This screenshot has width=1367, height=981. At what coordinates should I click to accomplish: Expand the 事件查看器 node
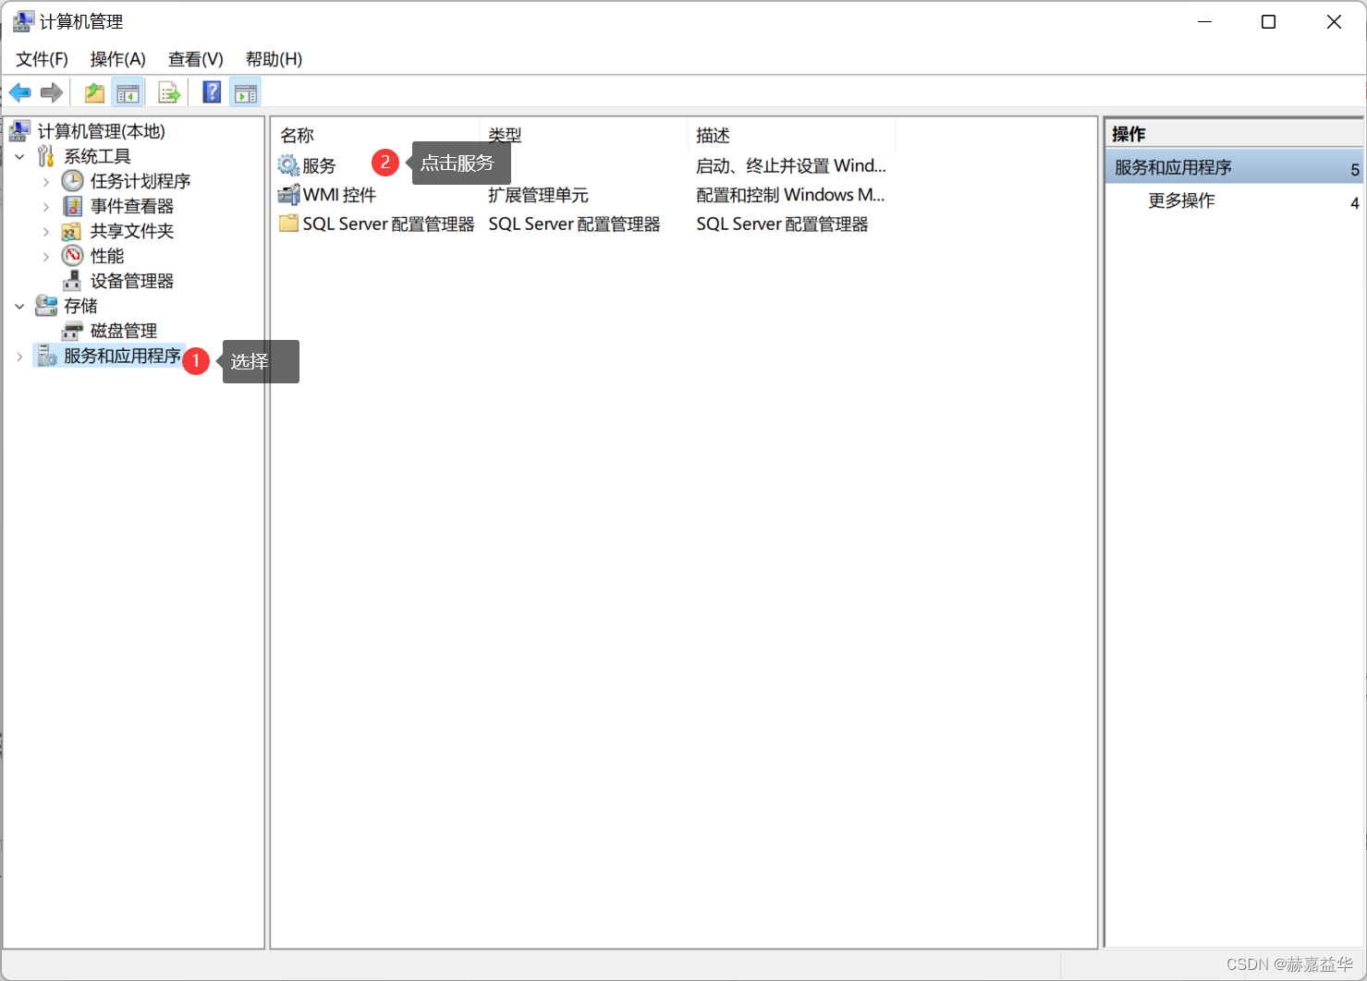[45, 207]
